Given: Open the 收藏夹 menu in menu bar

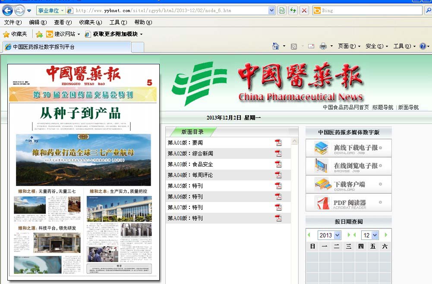Looking at the screenshot, I should pyautogui.click(x=90, y=22).
